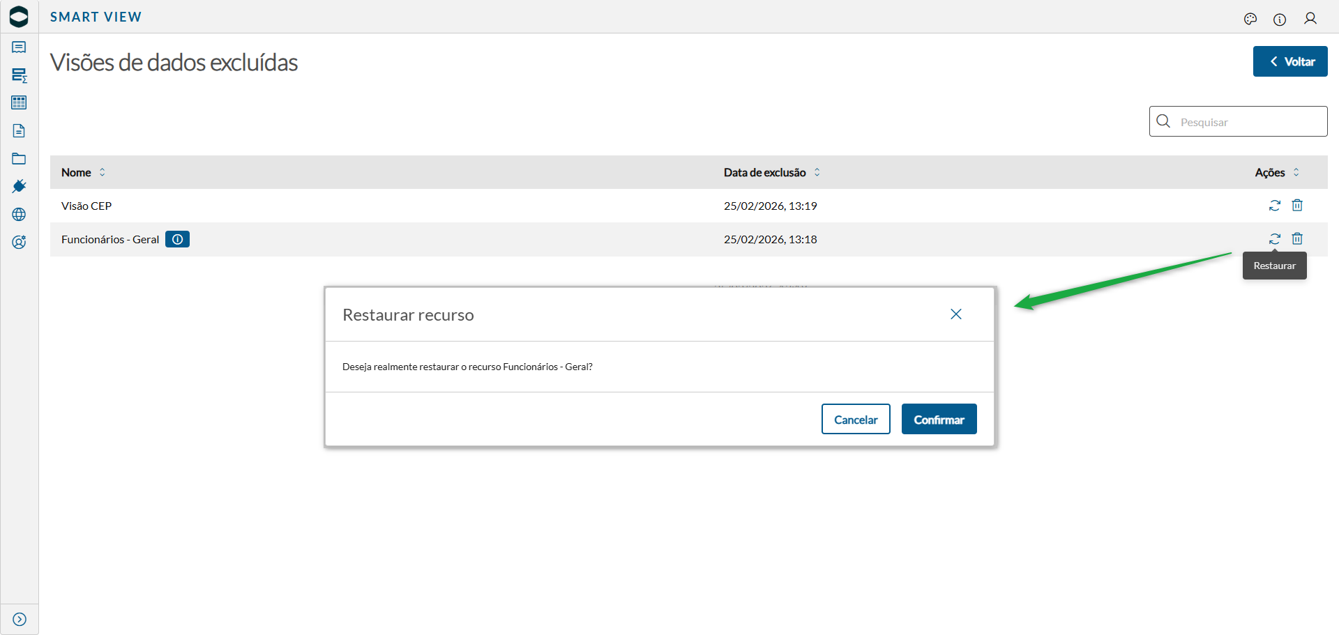Click the info circle icon in header
Viewport: 1339px width, 635px height.
point(1280,20)
